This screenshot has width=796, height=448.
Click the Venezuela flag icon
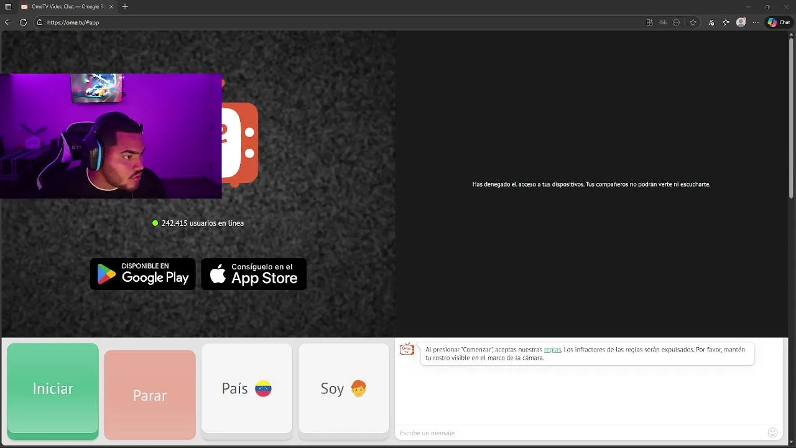tap(263, 389)
